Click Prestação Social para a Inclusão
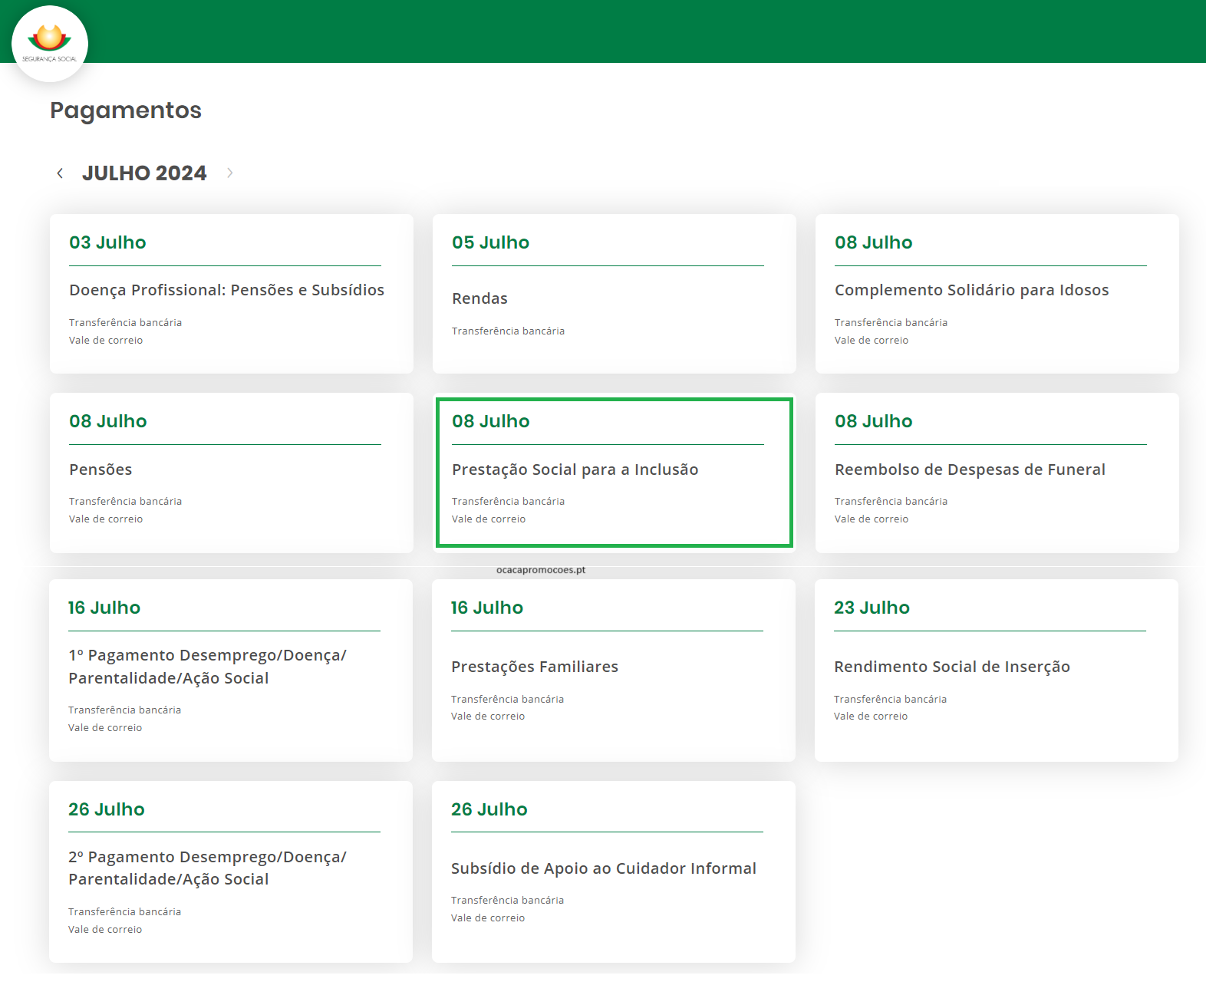 [x=575, y=469]
